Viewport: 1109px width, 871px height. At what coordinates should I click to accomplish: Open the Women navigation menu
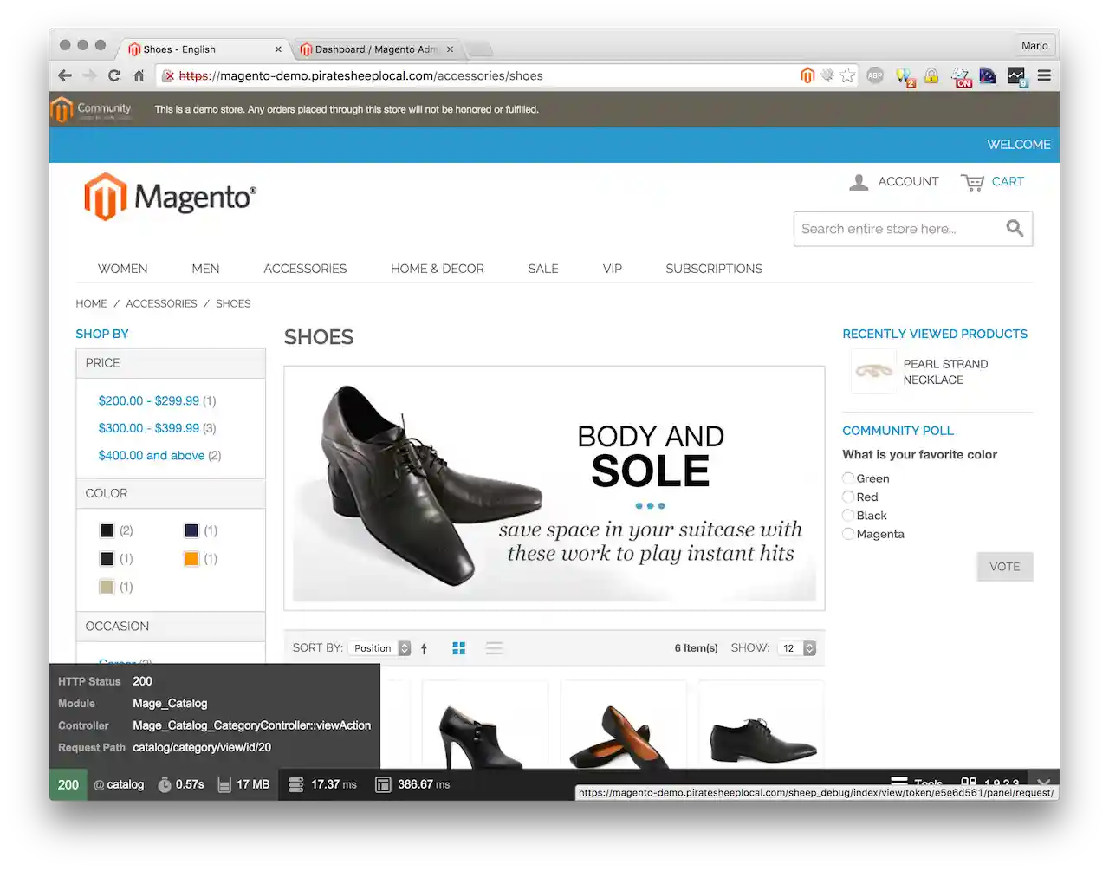[x=122, y=269]
